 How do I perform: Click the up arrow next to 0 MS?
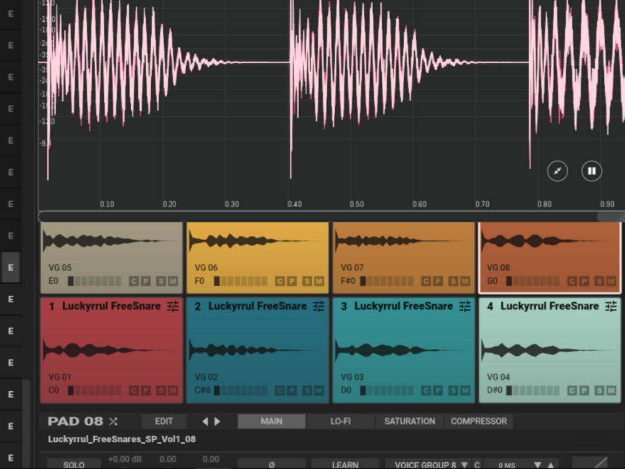tap(551, 465)
